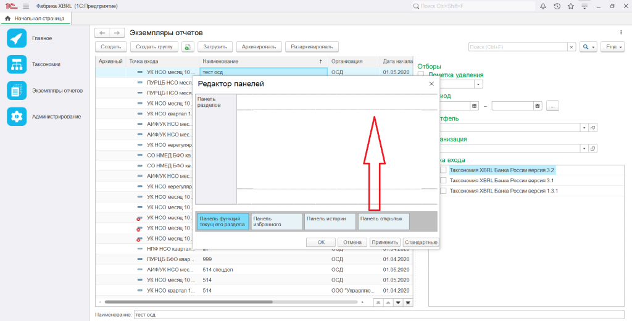
Task: Select Панель истории block
Action: pos(330,222)
